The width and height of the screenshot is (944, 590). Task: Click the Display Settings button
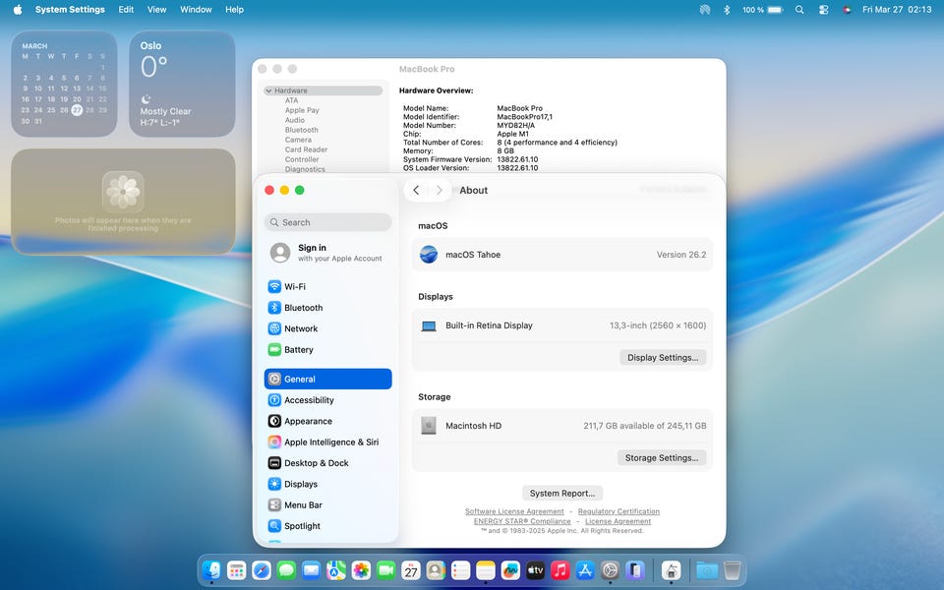663,358
